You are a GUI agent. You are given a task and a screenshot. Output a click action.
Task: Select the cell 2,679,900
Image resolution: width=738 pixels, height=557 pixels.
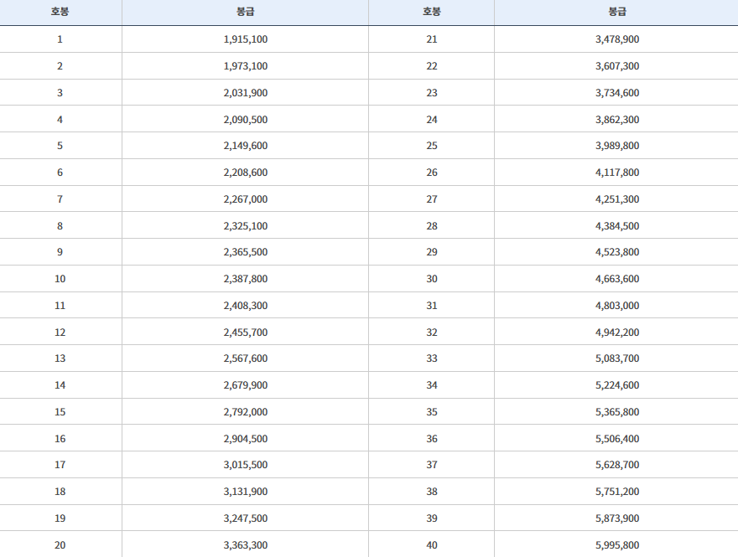[x=245, y=385]
